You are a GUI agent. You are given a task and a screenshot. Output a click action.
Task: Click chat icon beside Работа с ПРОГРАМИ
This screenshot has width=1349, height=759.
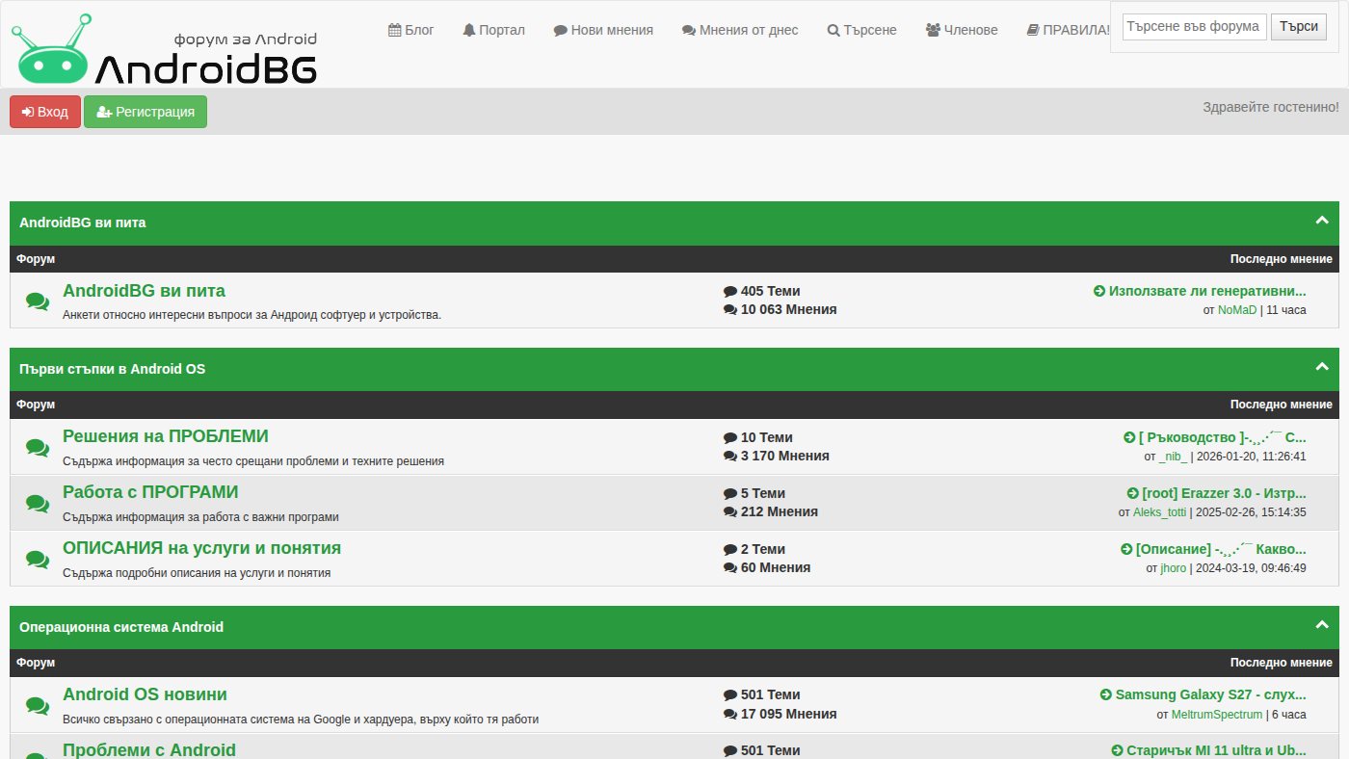pyautogui.click(x=38, y=503)
